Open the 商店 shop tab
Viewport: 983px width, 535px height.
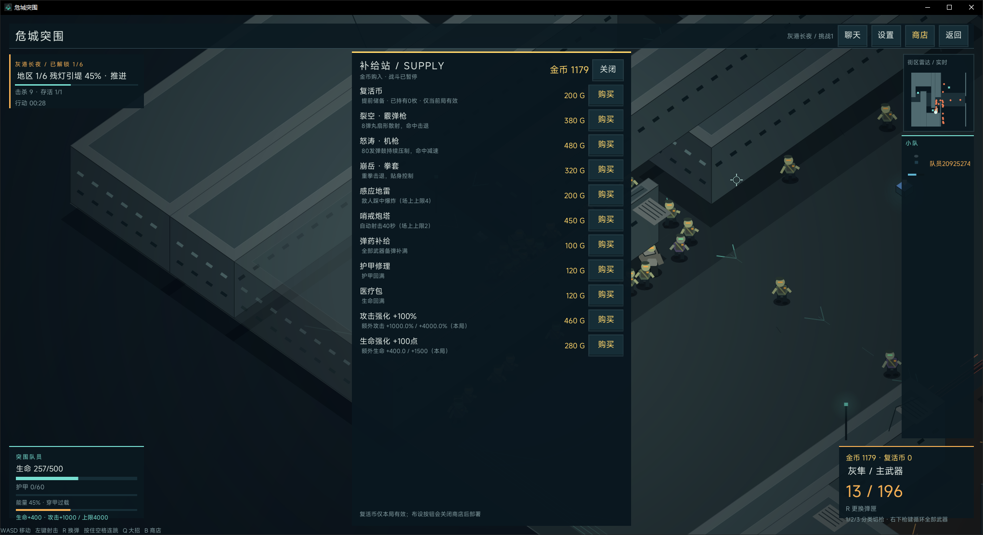pos(919,36)
